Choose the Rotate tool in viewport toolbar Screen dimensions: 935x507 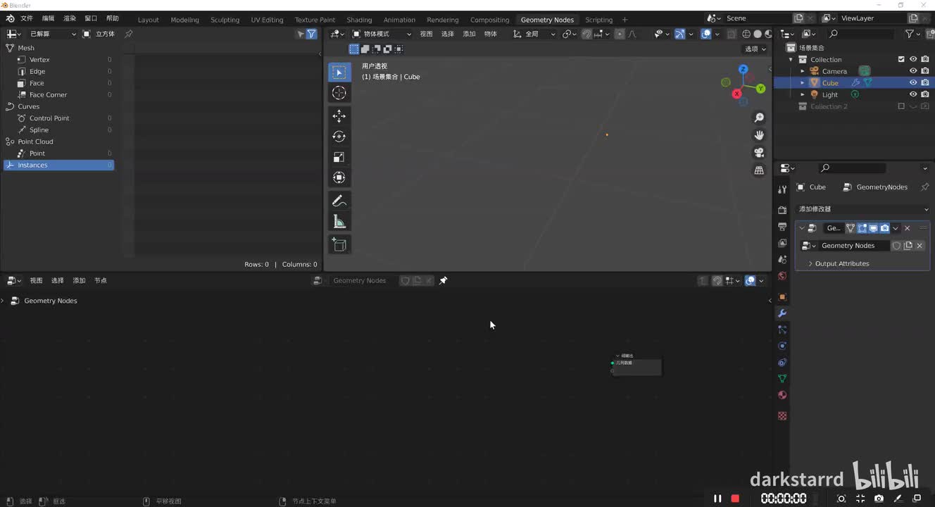coord(339,137)
